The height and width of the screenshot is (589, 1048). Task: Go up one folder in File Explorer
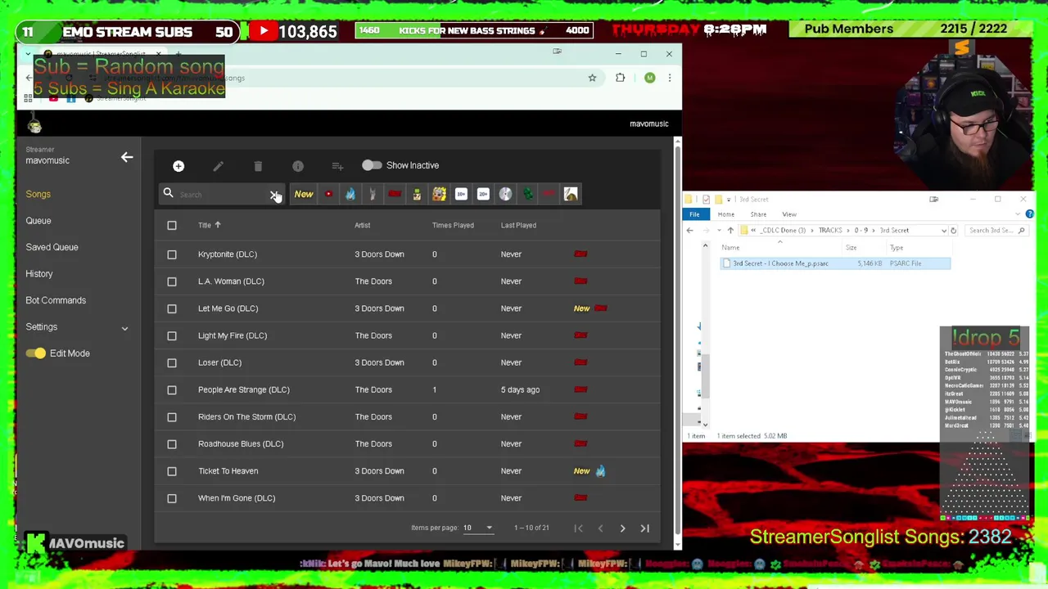[x=730, y=231]
